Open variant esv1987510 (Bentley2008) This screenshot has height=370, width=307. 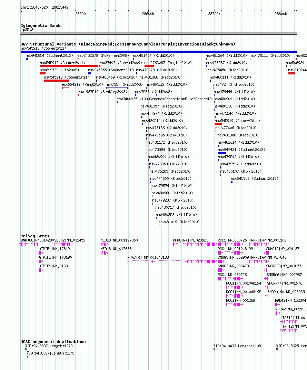(102, 92)
